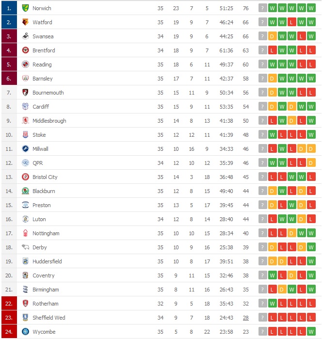Click Rotherham's green W form result
This screenshot has height=340, width=323.
click(x=272, y=304)
